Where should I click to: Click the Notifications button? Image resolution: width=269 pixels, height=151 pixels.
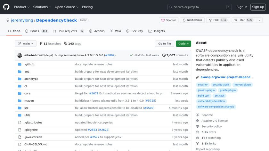click(x=192, y=20)
